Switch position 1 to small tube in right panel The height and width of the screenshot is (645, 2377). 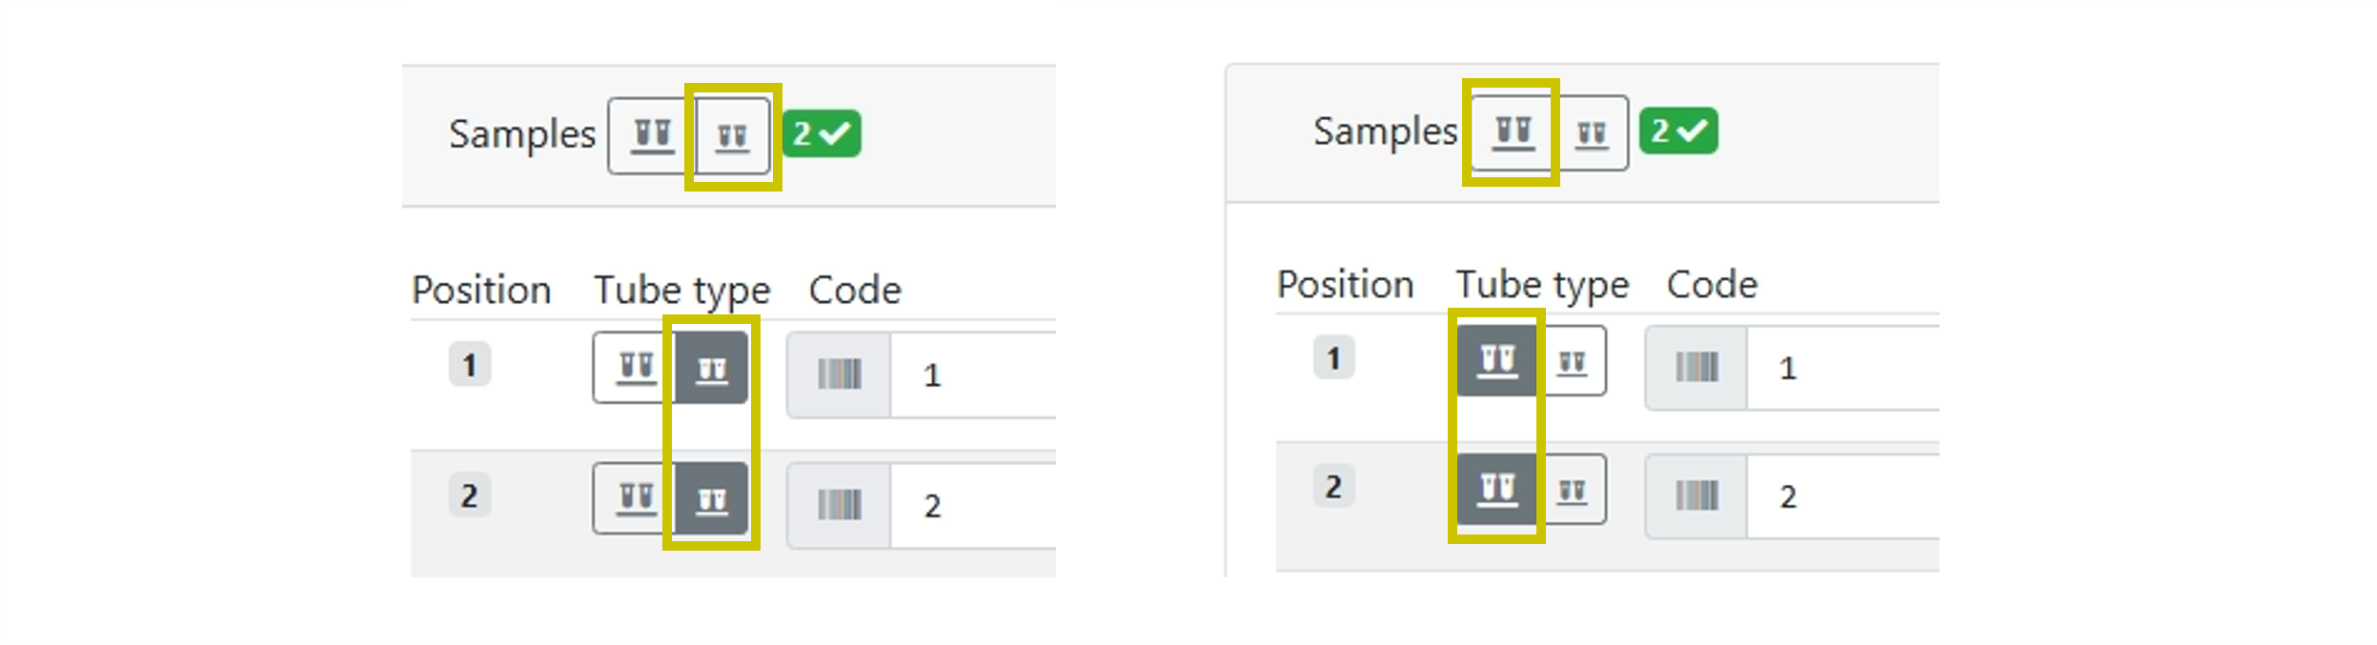(1572, 362)
